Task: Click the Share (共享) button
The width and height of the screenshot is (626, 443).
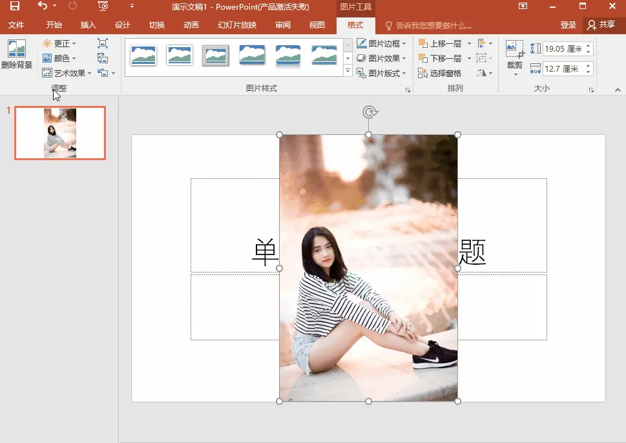Action: [601, 25]
